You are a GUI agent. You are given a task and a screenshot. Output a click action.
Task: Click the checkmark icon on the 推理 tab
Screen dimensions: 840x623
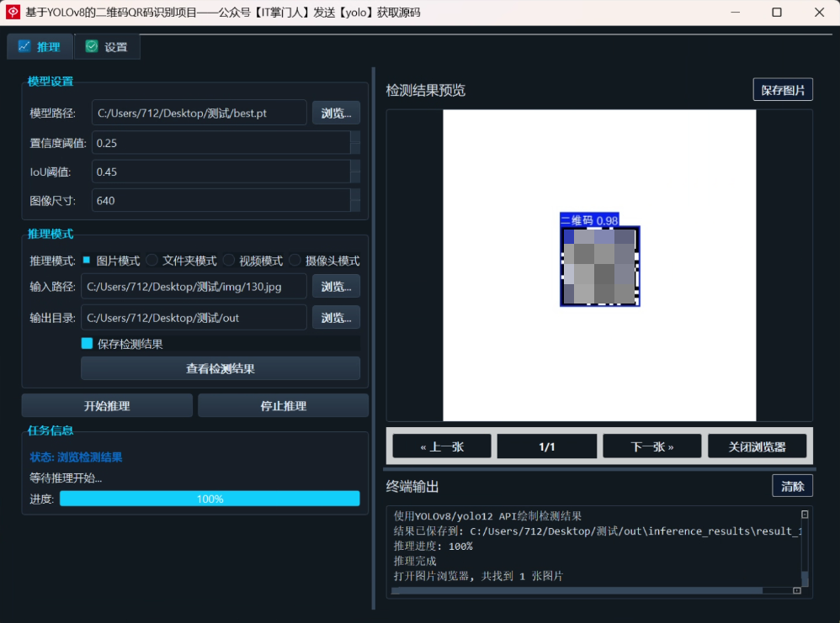[24, 46]
